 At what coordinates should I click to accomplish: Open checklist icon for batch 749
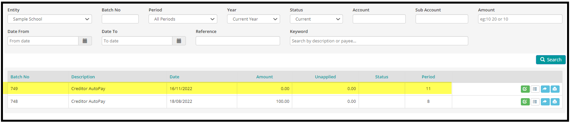[535, 89]
